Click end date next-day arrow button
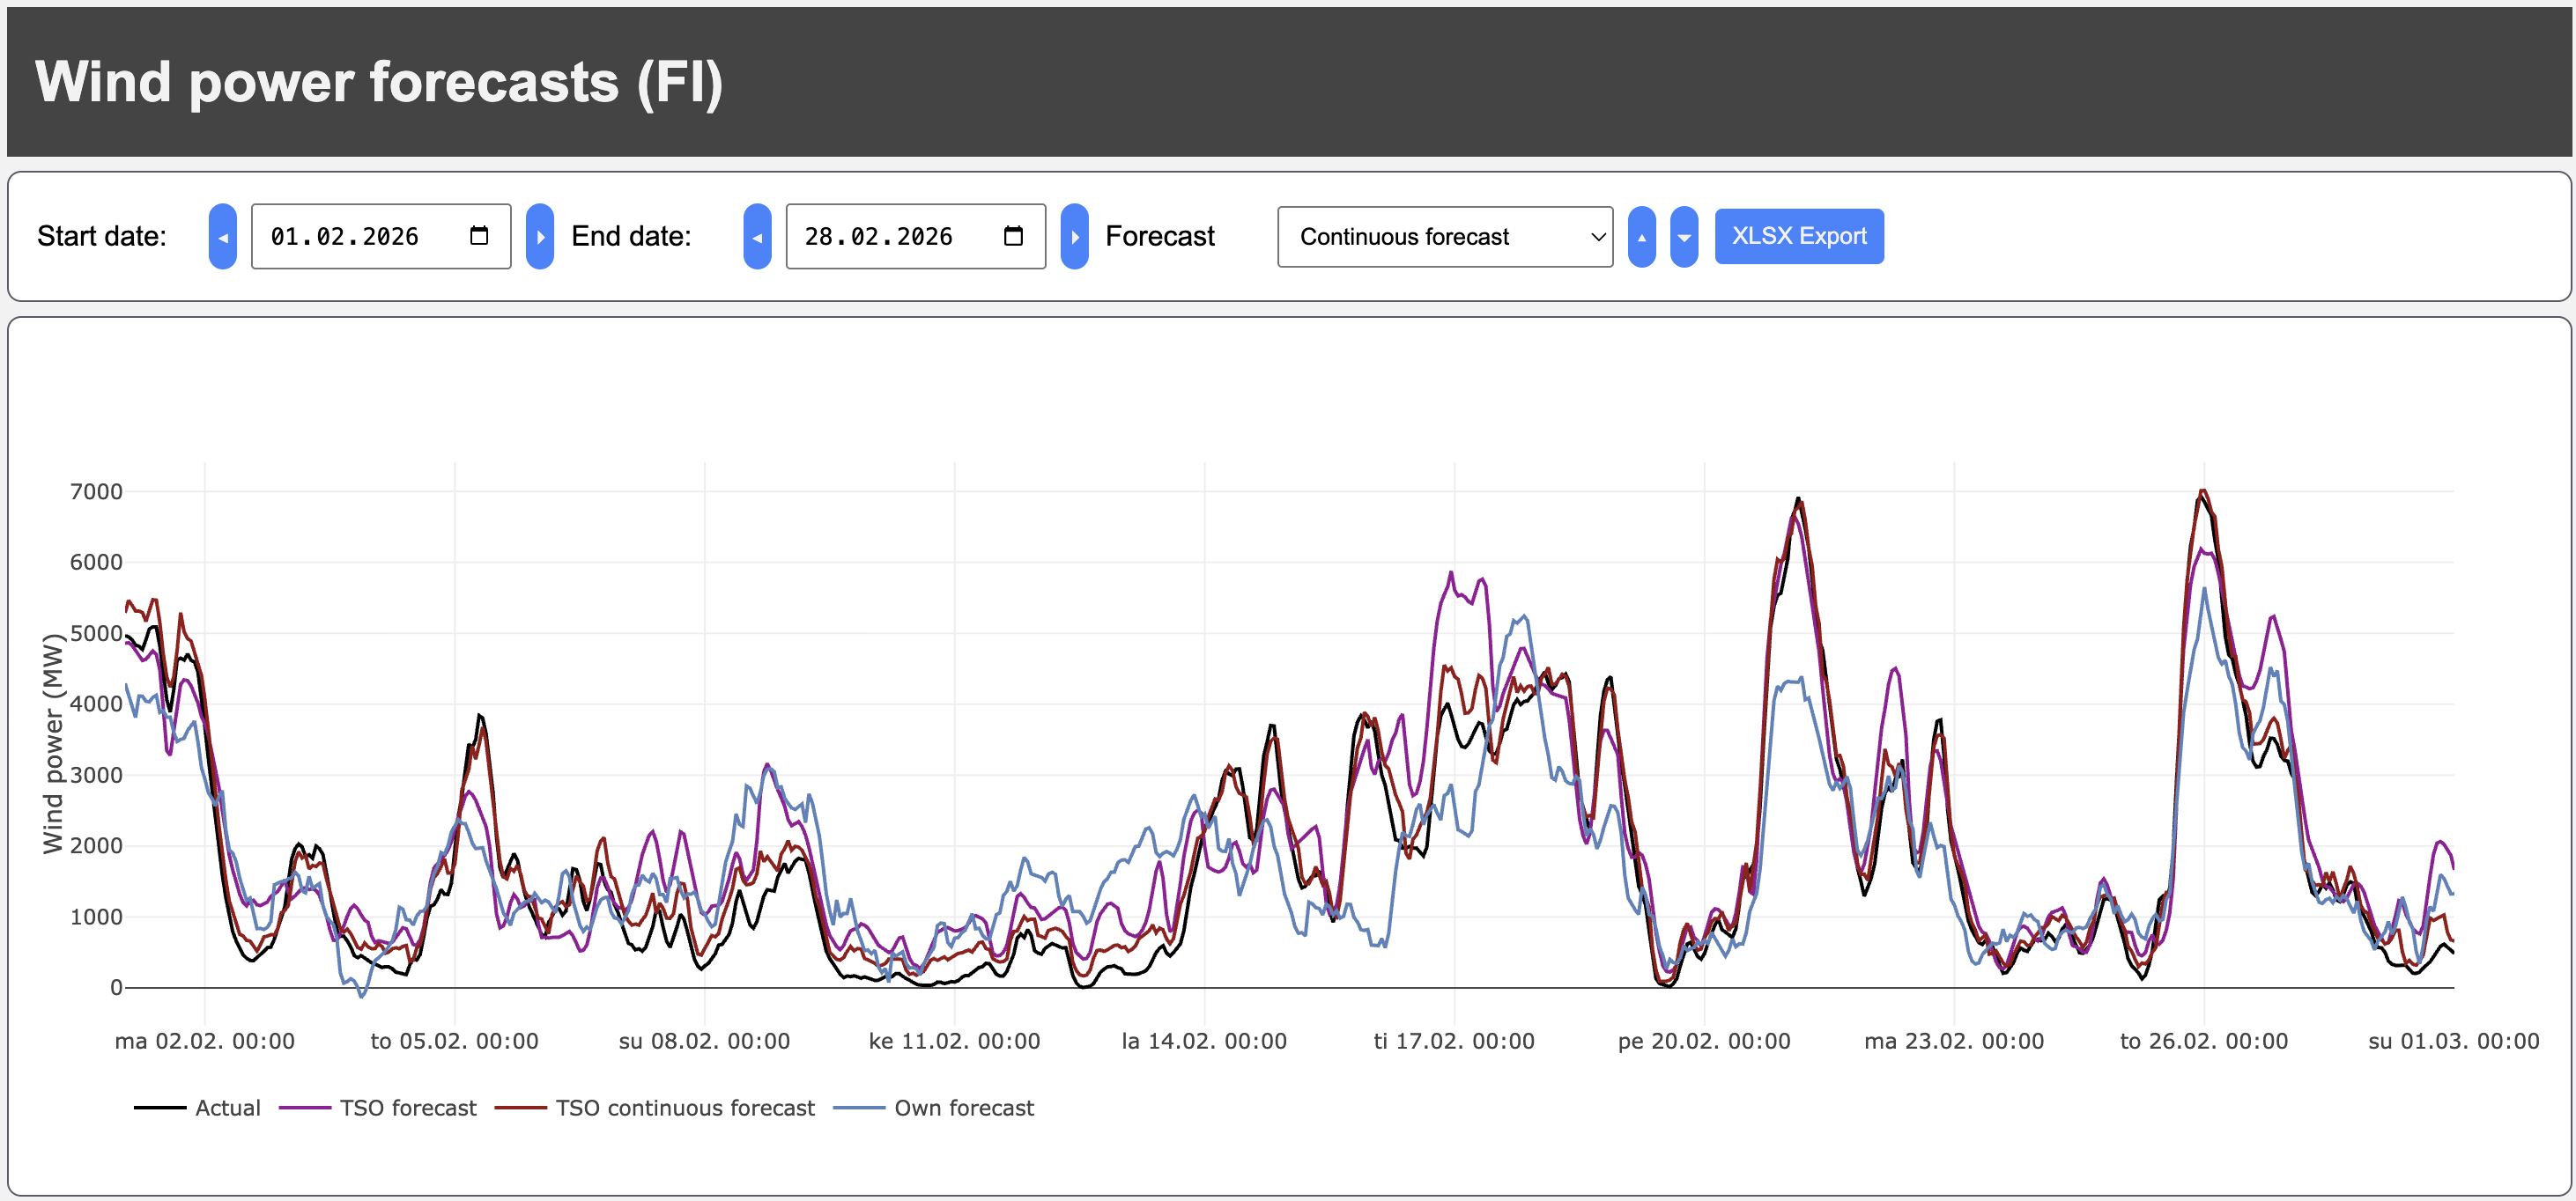This screenshot has height=1201, width=2576. [1074, 237]
